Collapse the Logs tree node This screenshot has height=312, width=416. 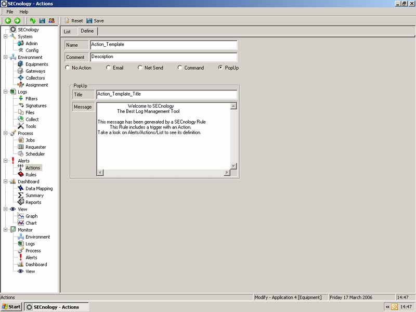(5, 92)
